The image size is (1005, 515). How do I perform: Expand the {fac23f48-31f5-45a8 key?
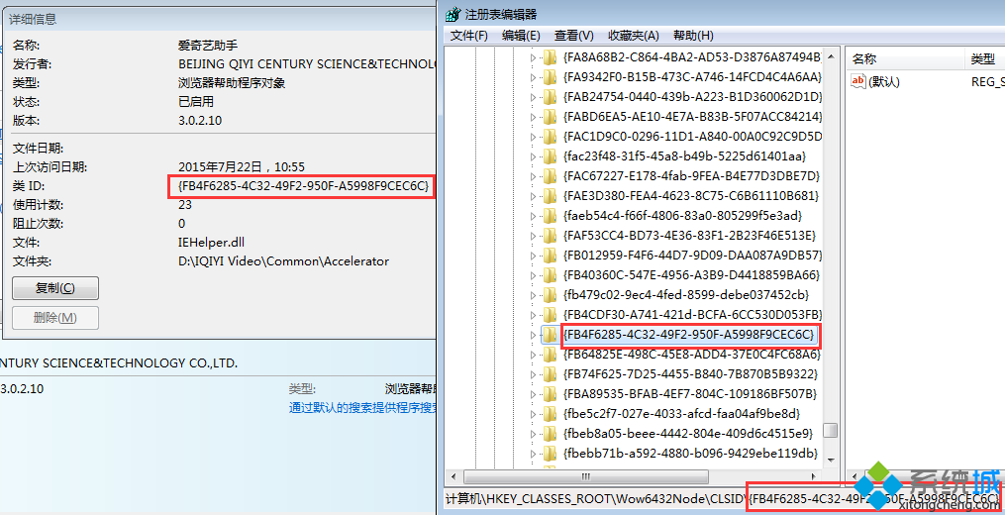coord(533,156)
